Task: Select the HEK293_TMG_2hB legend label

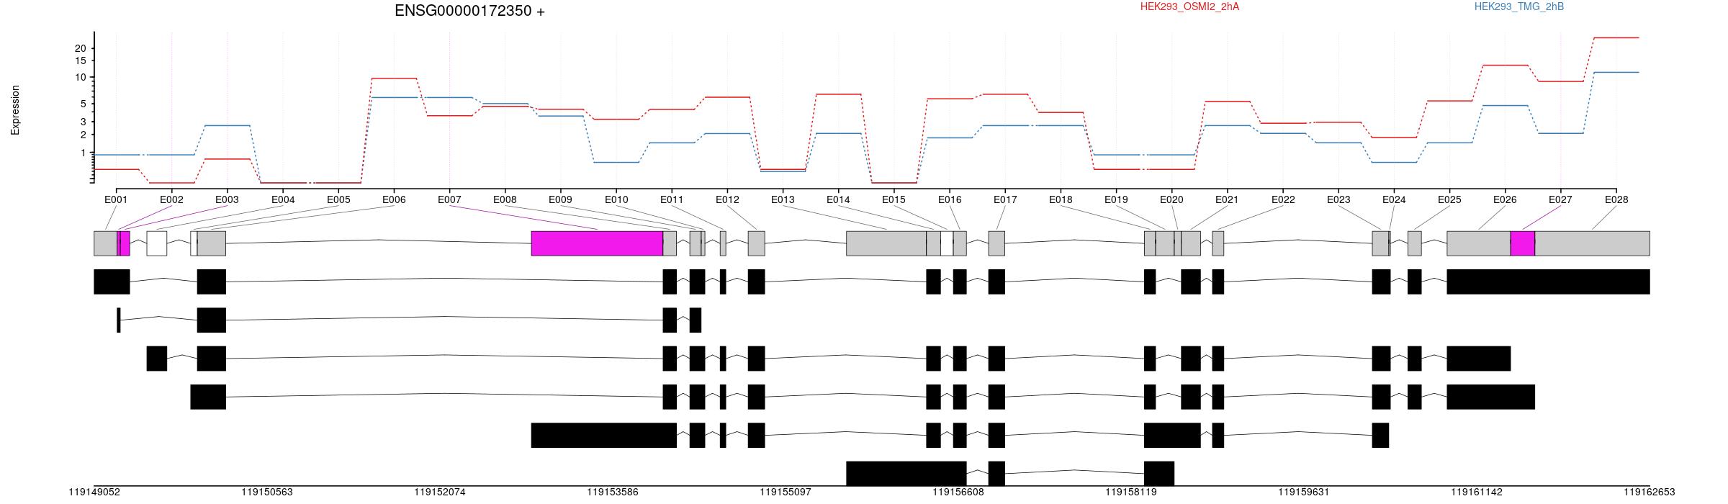Action: tap(1519, 6)
